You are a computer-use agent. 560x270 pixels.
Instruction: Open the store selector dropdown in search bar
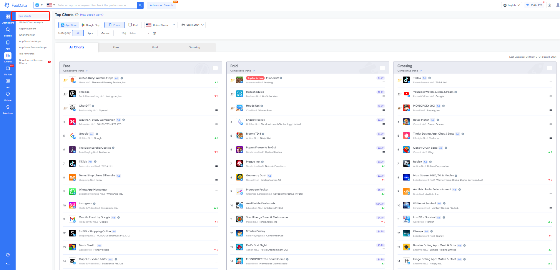click(x=39, y=5)
